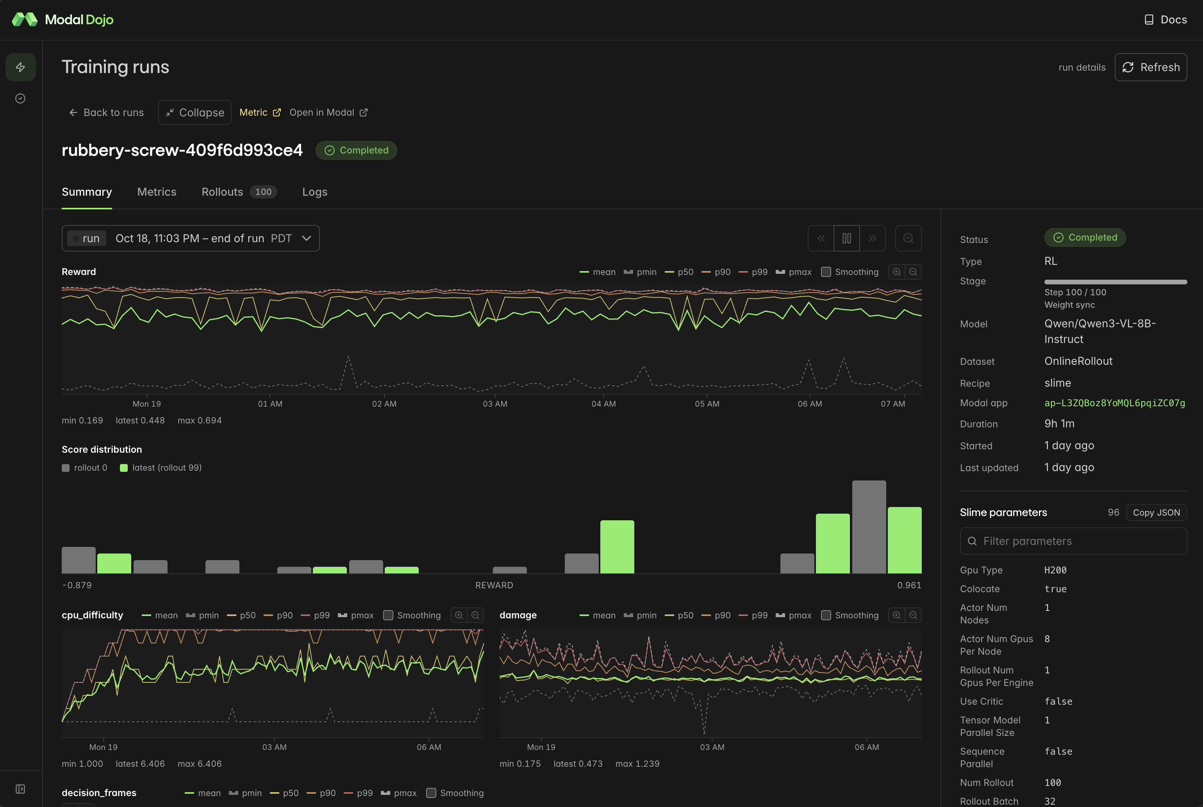Toggle the latest rollout 99 green swatch
The height and width of the screenshot is (807, 1203).
click(123, 468)
